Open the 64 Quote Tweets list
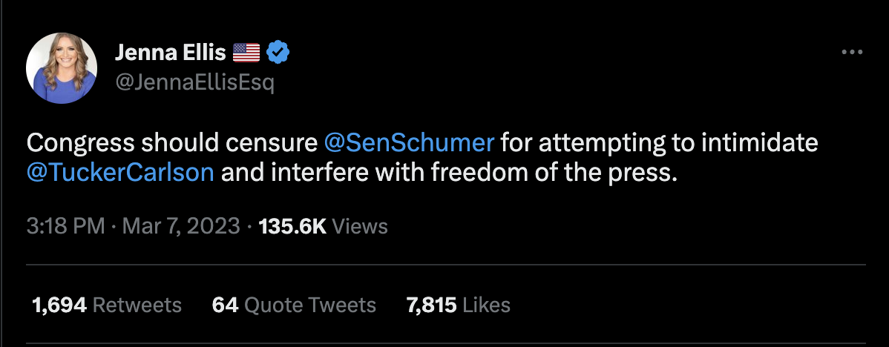This screenshot has height=347, width=889. point(294,304)
